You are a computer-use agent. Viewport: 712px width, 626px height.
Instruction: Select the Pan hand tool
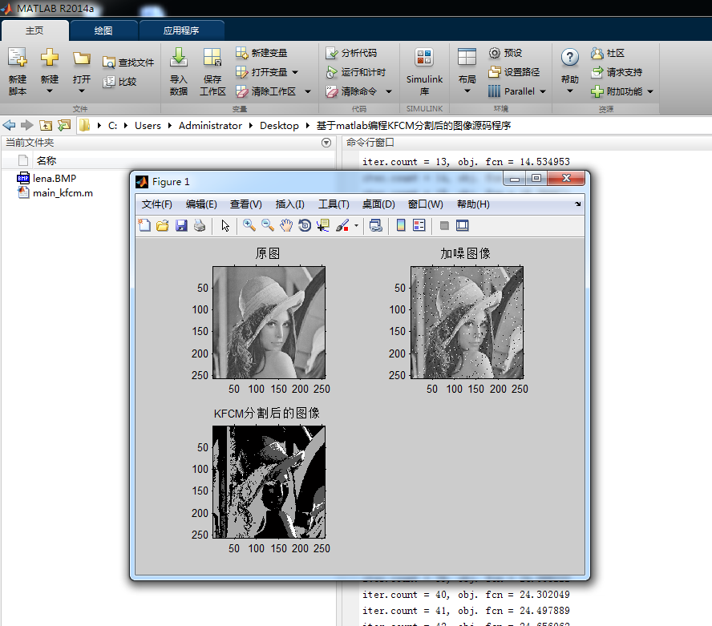(286, 225)
